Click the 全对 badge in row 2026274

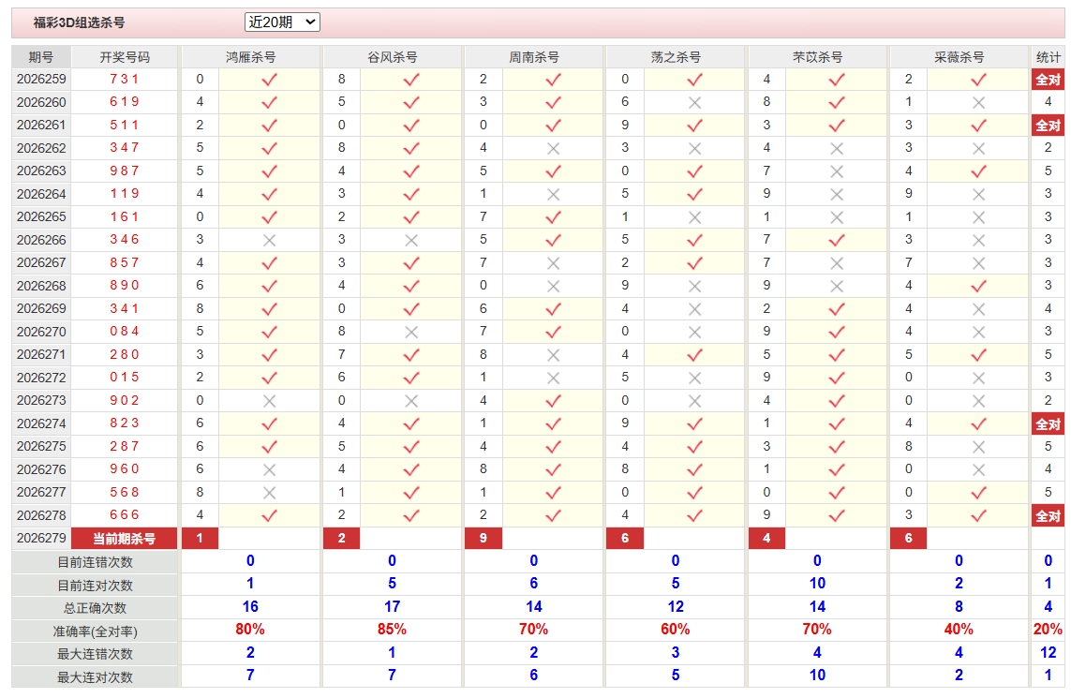click(x=1048, y=424)
